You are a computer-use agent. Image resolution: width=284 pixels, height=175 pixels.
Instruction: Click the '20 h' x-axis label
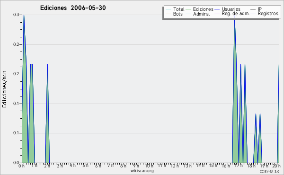click(x=276, y=166)
